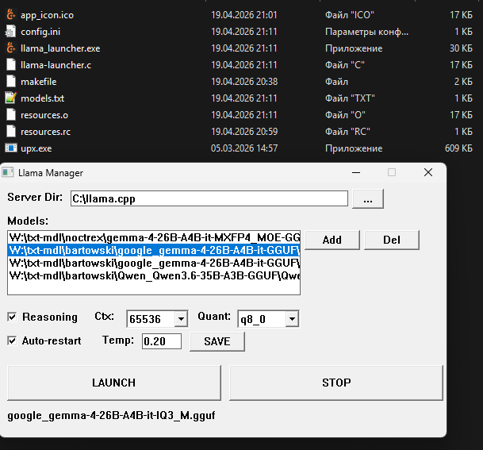Click the models.txt notepad icon

coord(11,98)
